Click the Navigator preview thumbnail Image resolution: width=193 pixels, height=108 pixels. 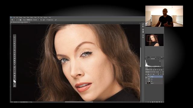pyautogui.click(x=154, y=40)
